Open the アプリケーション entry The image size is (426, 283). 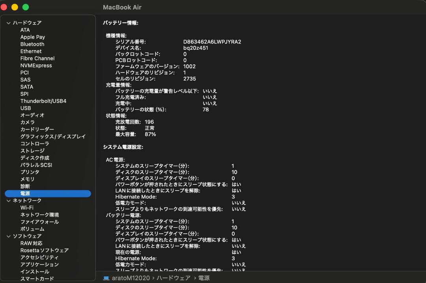[39, 264]
